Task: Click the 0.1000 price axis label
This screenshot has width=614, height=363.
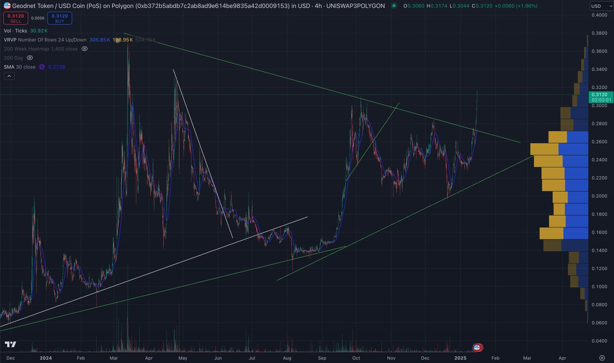Action: 599,286
